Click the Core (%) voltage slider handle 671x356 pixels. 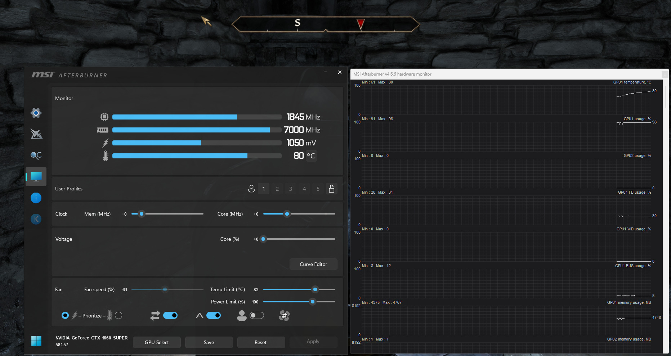click(x=263, y=239)
